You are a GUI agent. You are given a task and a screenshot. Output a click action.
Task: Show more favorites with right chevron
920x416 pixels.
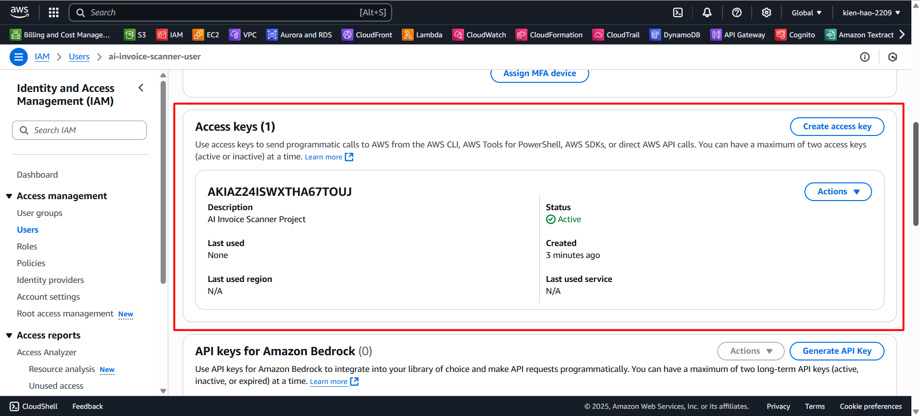(x=902, y=34)
